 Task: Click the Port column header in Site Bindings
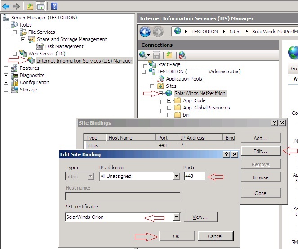pos(166,138)
